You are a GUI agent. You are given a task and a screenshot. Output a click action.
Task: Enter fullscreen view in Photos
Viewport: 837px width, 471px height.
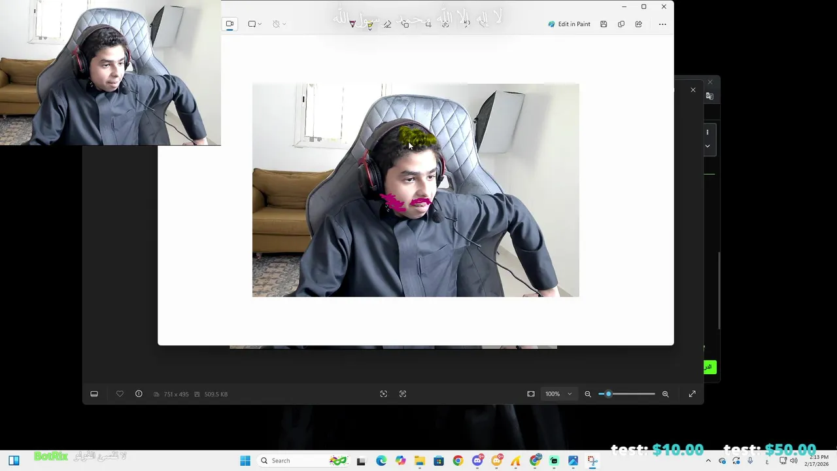tap(692, 394)
